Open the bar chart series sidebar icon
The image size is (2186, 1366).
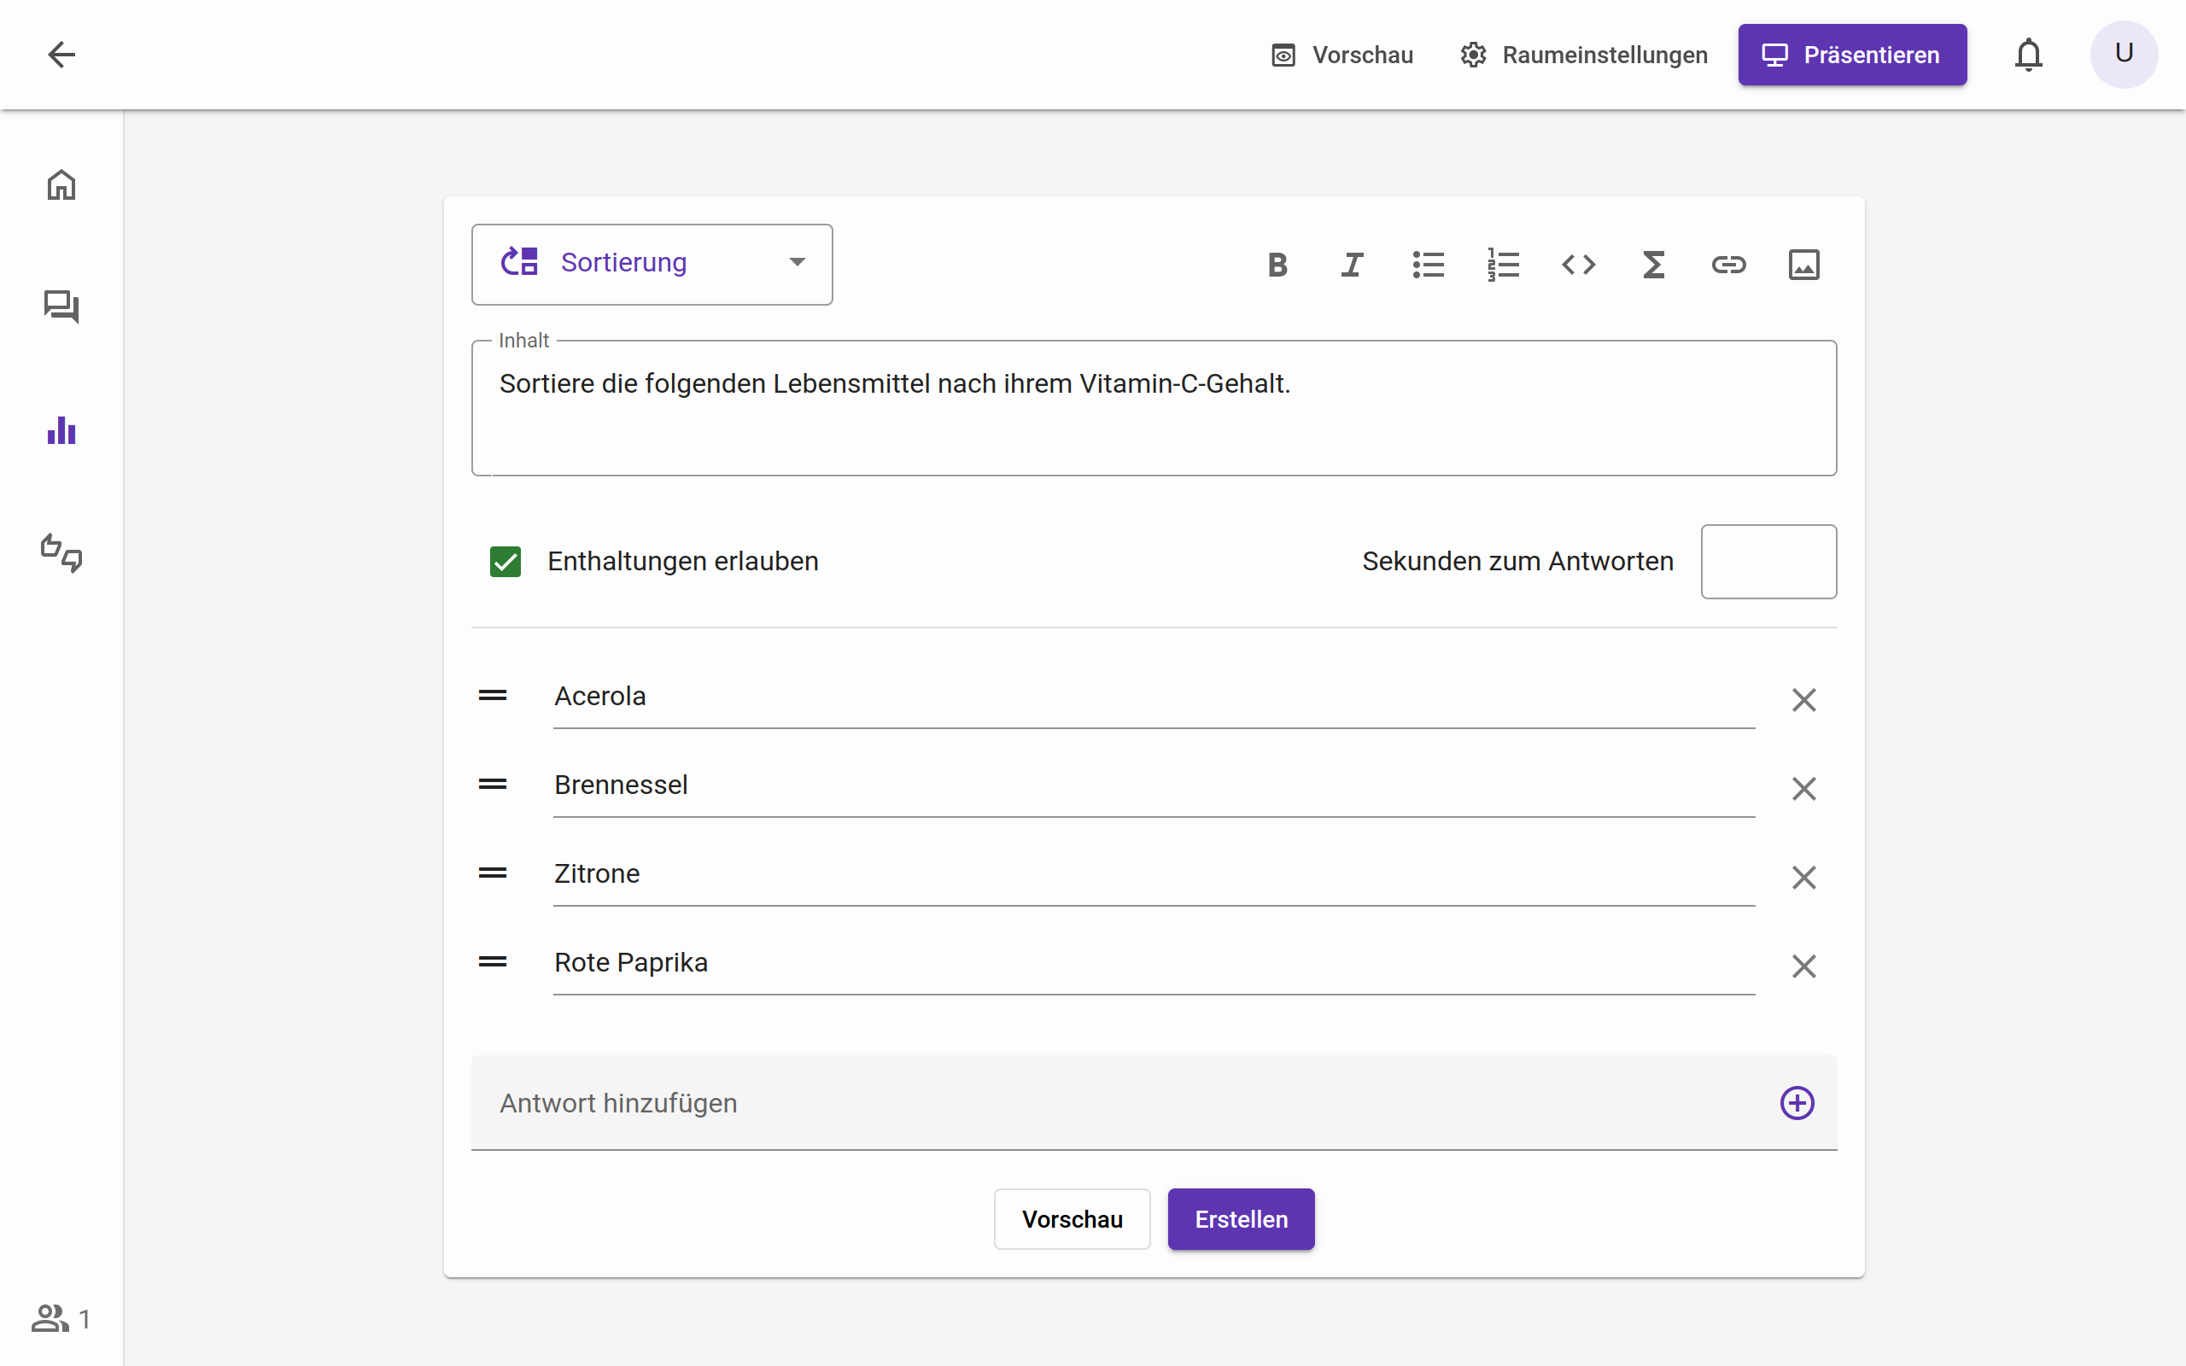[61, 430]
